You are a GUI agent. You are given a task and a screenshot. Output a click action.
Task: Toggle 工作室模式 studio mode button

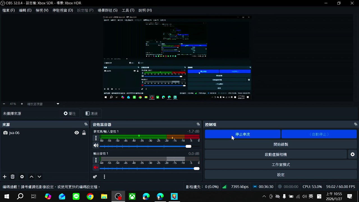coord(281,165)
